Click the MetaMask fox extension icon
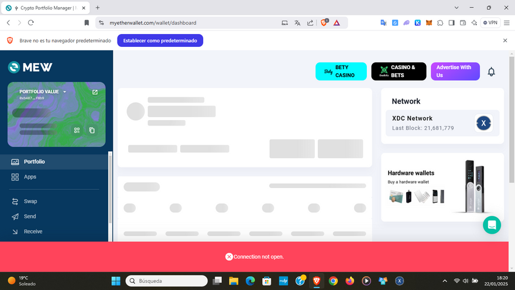Image resolution: width=515 pixels, height=290 pixels. [430, 23]
